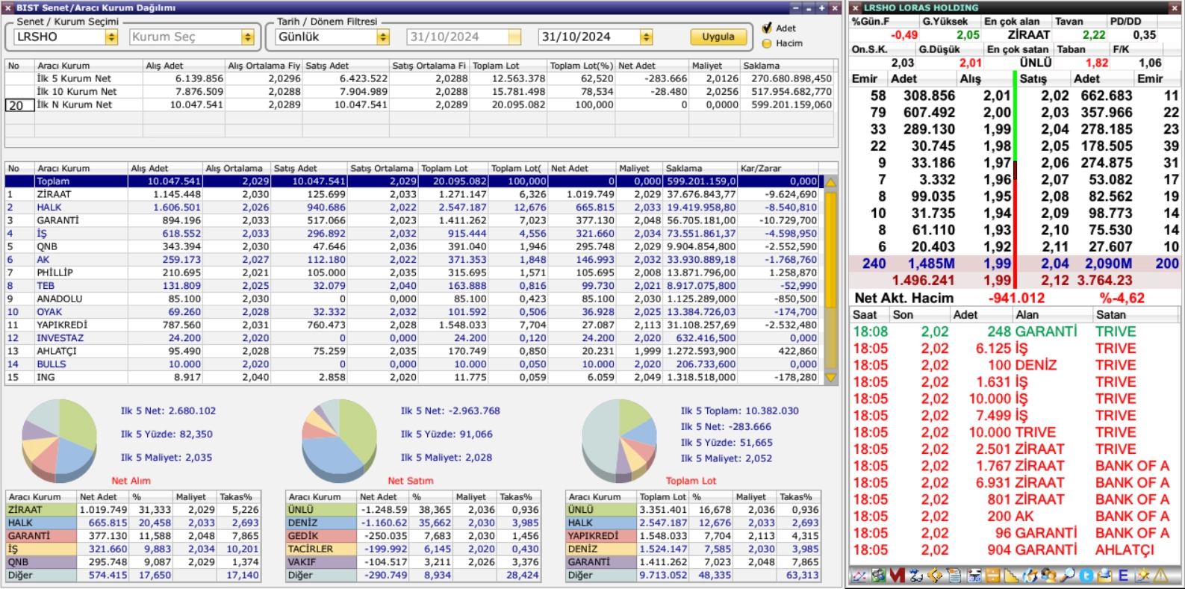Image resolution: width=1185 pixels, height=589 pixels.
Task: Open the calendar icon in bottom toolbar
Action: (974, 576)
